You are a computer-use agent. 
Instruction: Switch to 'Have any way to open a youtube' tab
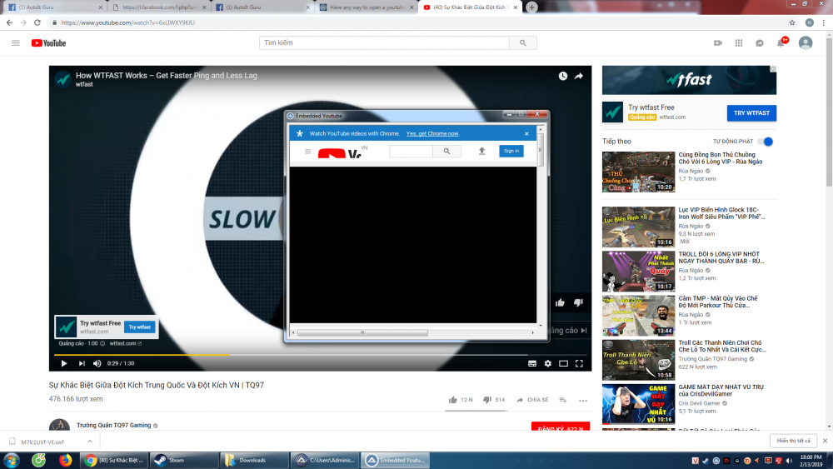pyautogui.click(x=366, y=7)
